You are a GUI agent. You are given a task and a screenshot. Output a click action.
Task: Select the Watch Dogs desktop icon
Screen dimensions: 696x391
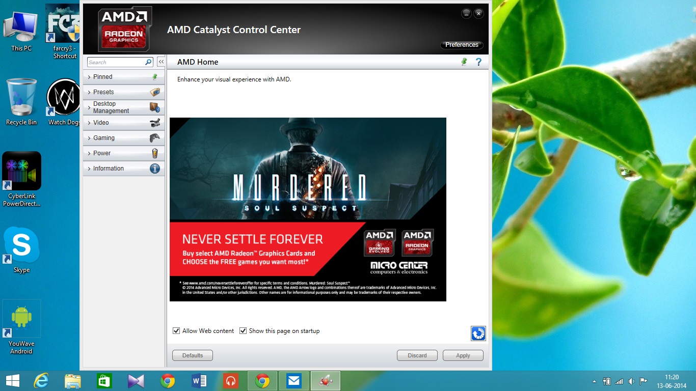coord(64,102)
